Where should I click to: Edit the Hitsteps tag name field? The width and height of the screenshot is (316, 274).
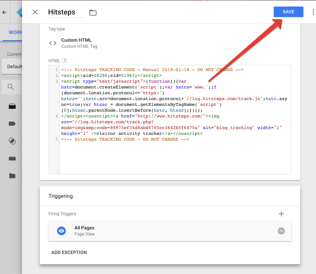pos(66,12)
